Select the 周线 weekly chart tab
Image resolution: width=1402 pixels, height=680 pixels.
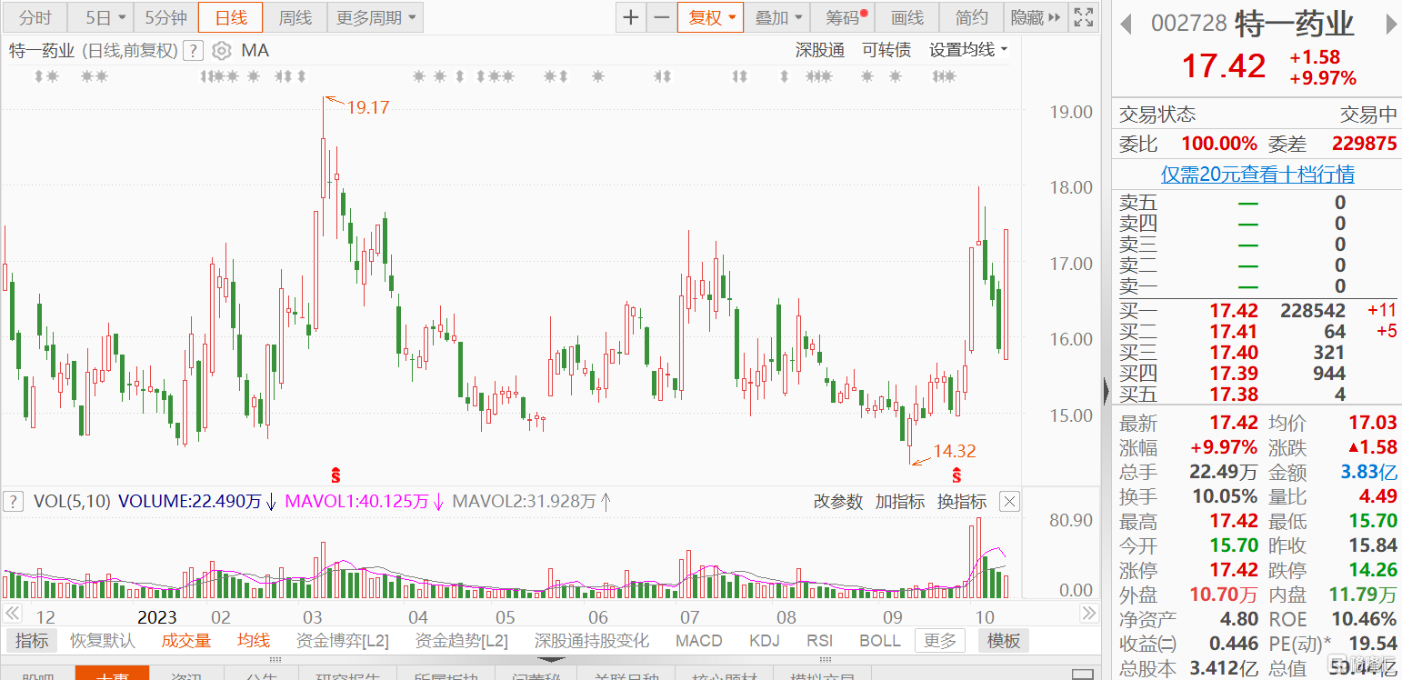tap(295, 17)
